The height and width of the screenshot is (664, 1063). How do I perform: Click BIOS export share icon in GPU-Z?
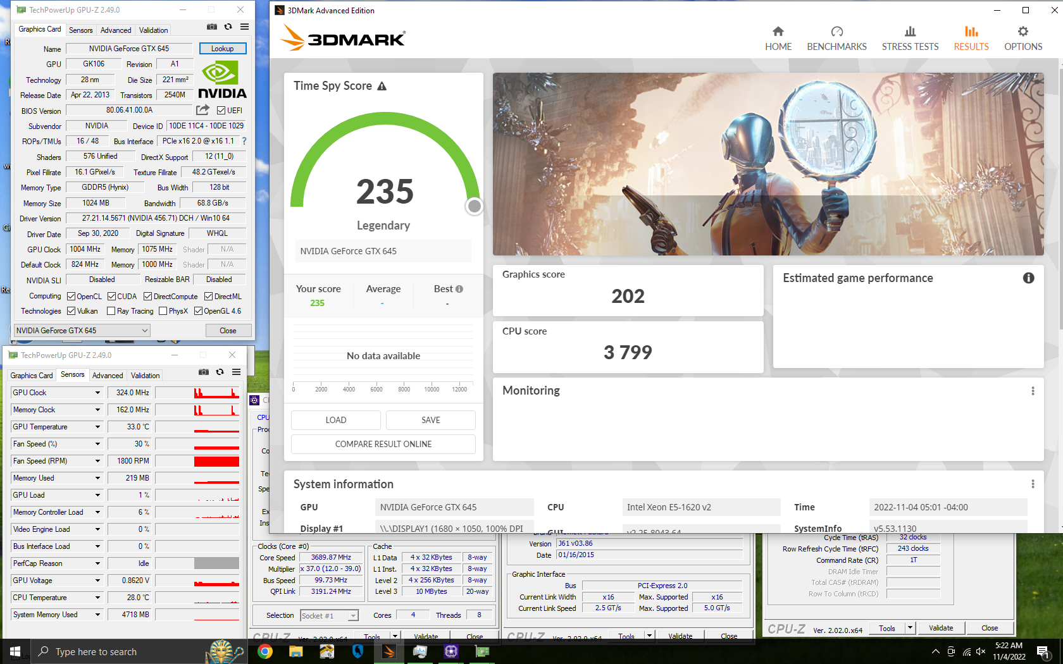coord(203,110)
